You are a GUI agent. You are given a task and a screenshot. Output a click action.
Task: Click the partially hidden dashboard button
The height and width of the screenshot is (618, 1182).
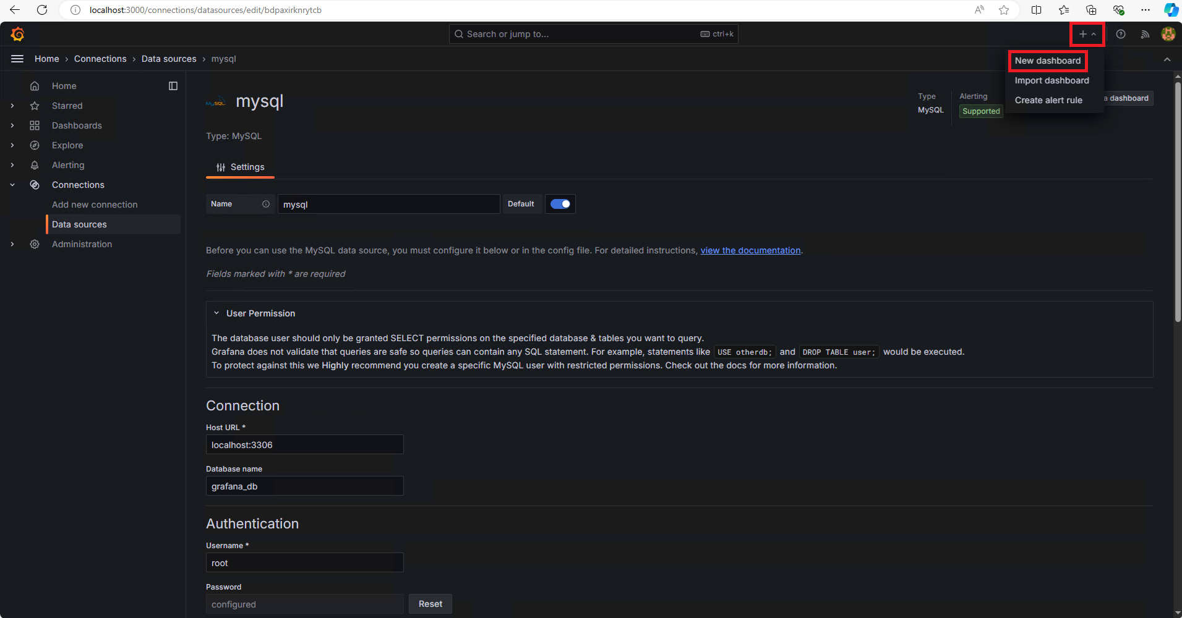pyautogui.click(x=1128, y=98)
